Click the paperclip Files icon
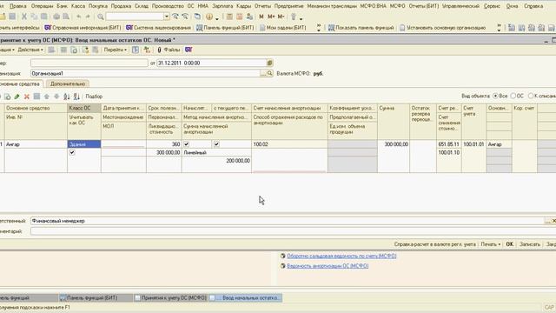Screen dimensions: 556x313 [x=159, y=50]
